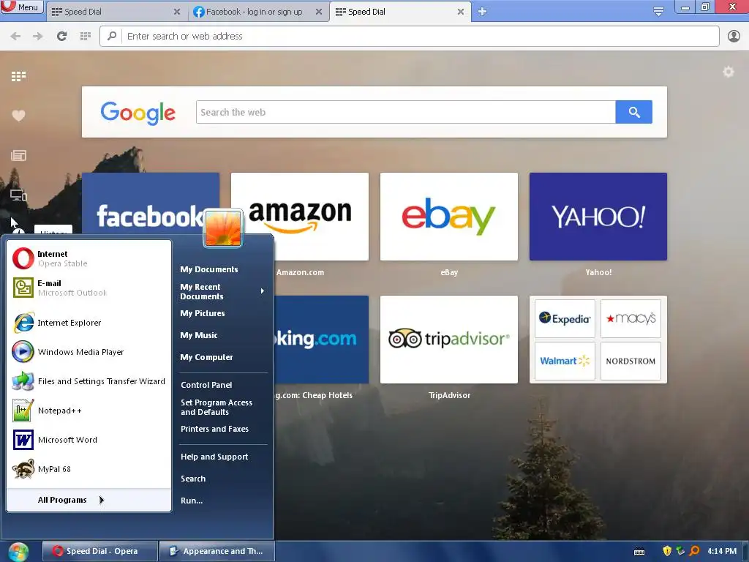
Task: Close the active Speed Dial tab
Action: 461,12
